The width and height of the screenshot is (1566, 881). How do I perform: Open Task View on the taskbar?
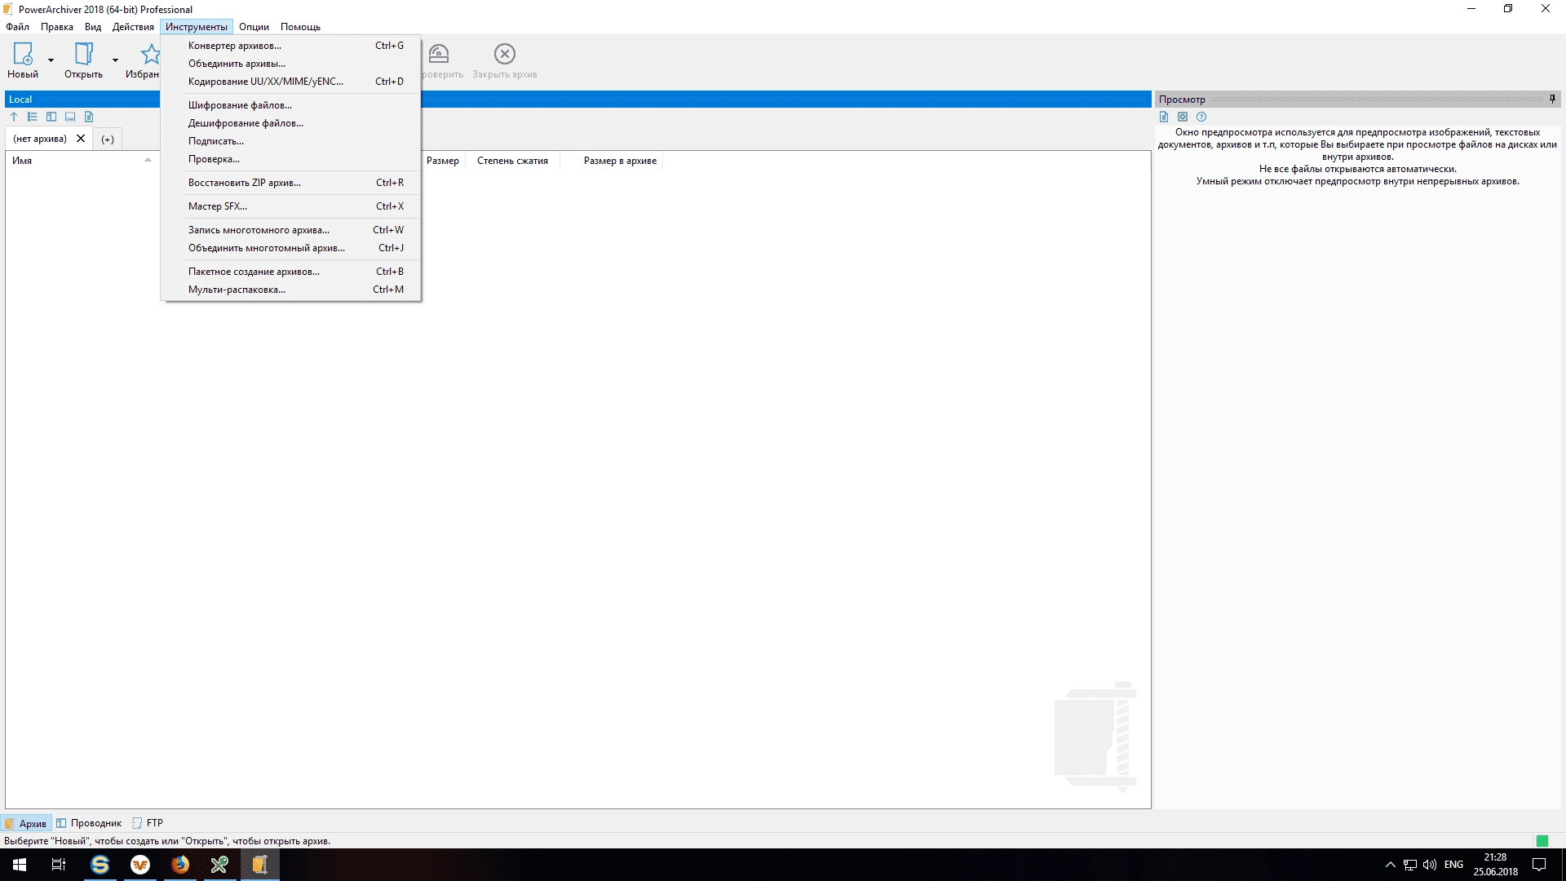[x=59, y=865]
